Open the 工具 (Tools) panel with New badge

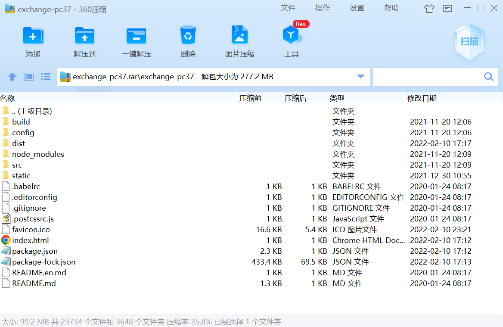[292, 41]
